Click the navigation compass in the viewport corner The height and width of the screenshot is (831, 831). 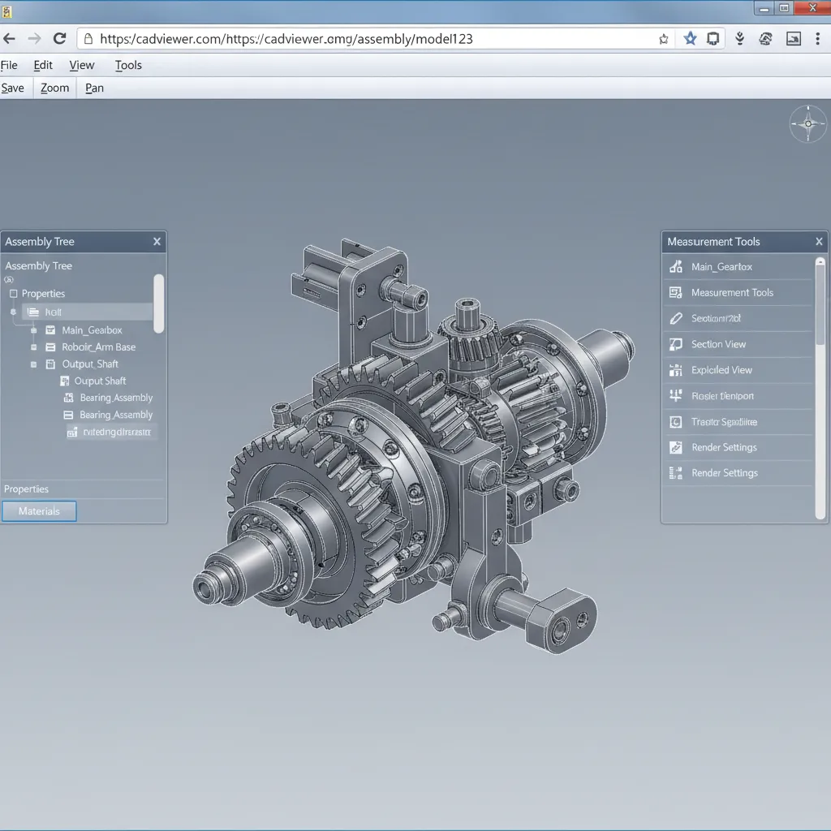coord(807,123)
